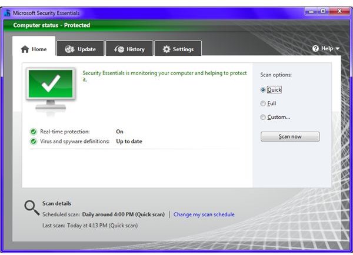
Task: Click the Computer status - Protected banner text
Action: [x=52, y=25]
